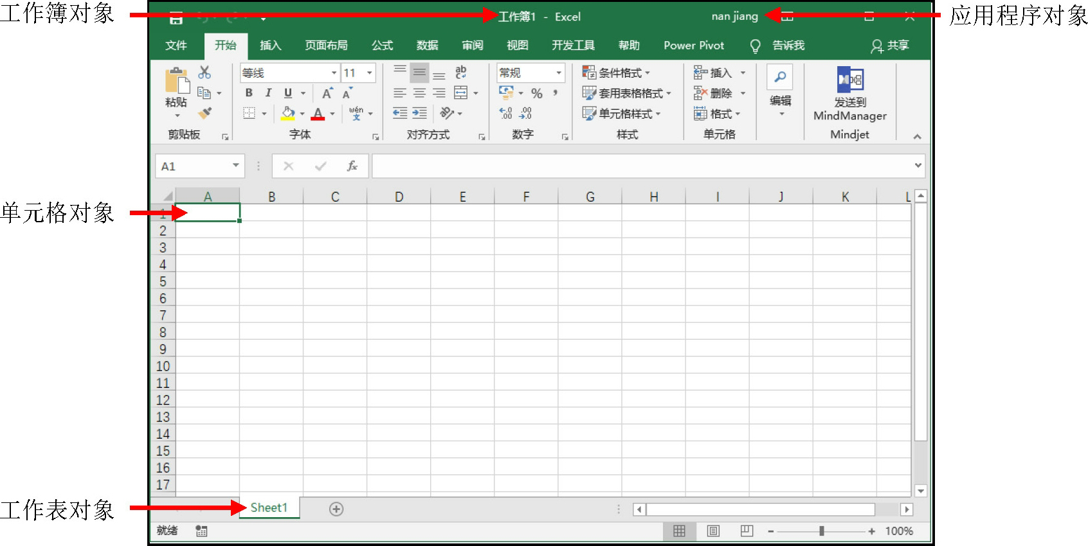Click the zoom slider handle

click(x=821, y=531)
